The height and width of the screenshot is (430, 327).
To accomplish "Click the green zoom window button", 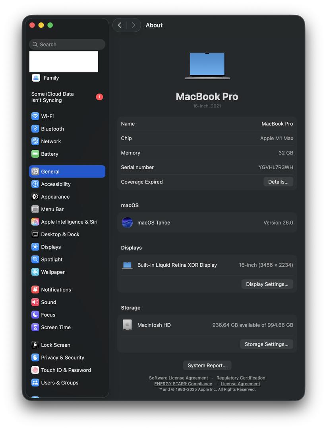I will pos(50,25).
